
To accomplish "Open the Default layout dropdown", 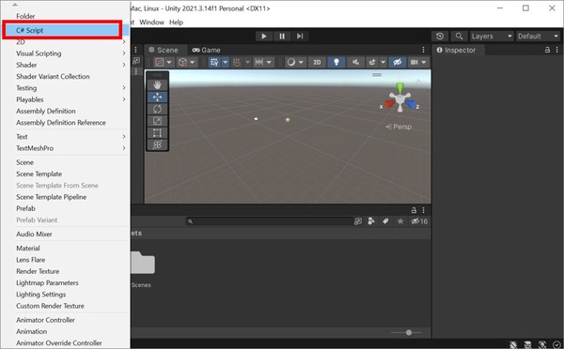I will coord(538,36).
